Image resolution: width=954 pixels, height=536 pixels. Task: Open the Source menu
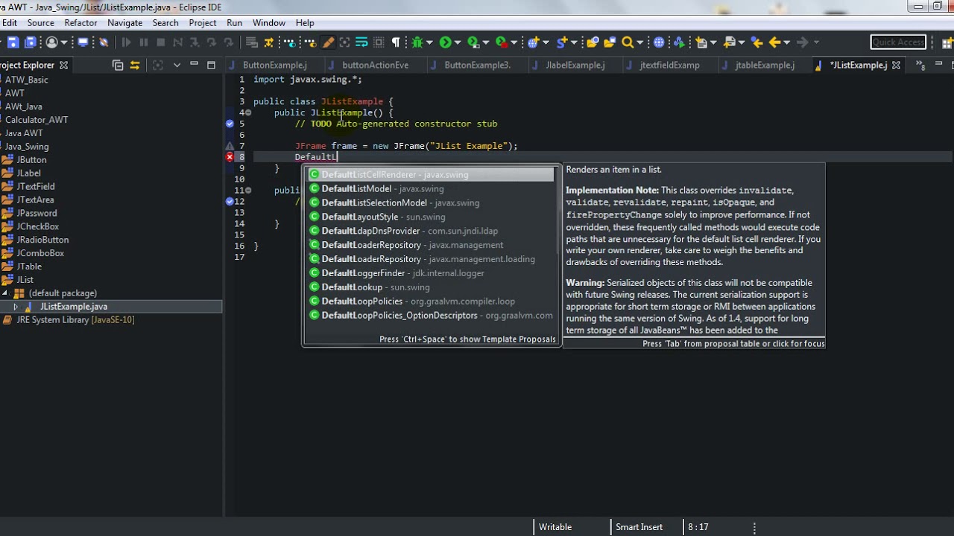pyautogui.click(x=41, y=23)
